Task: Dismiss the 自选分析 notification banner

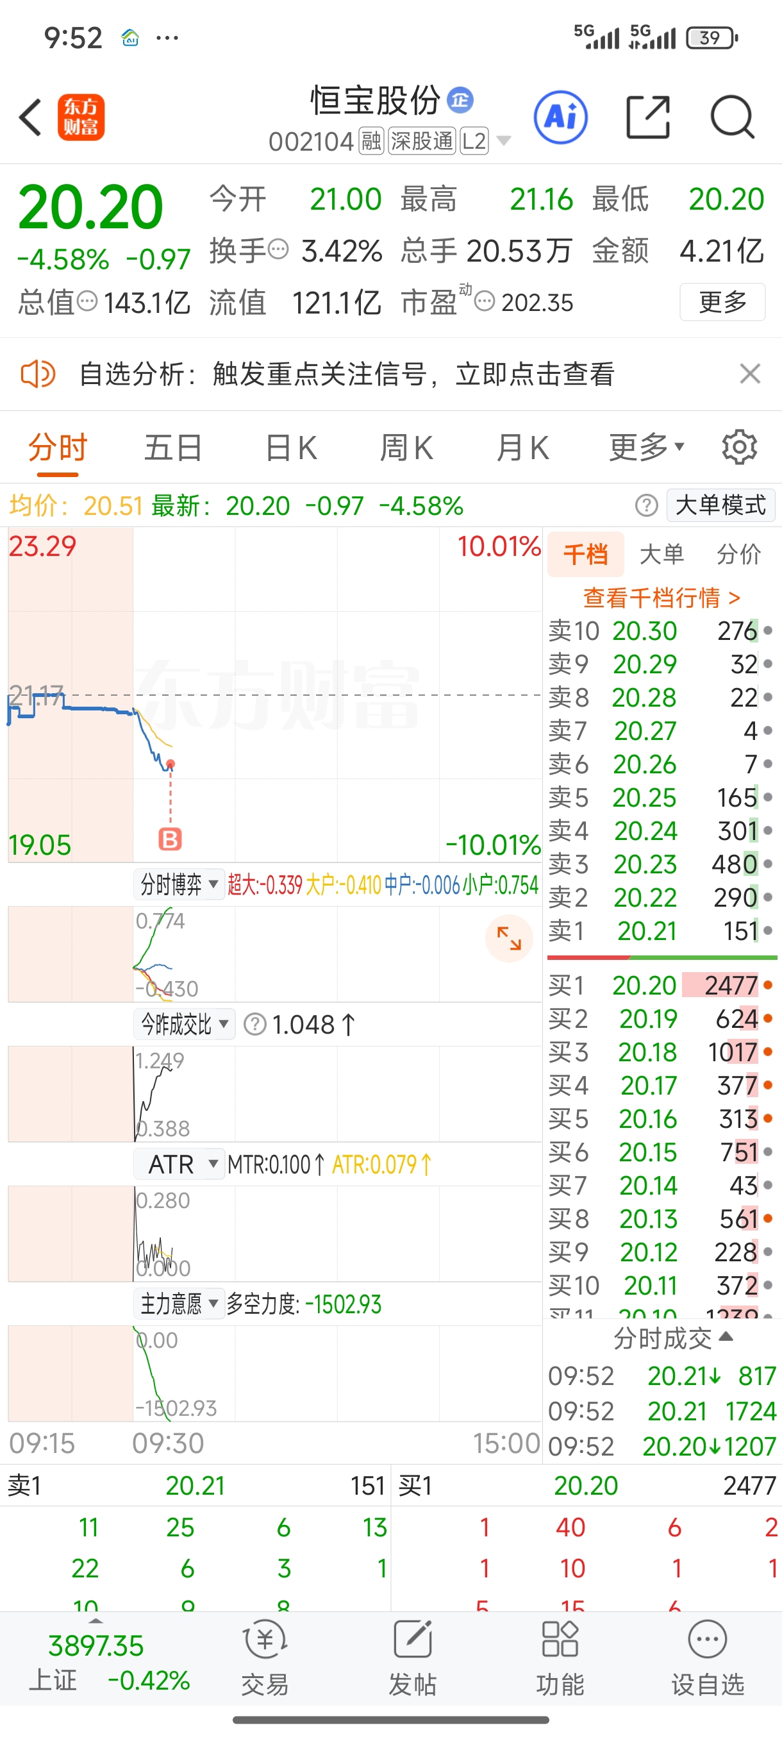Action: tap(749, 373)
